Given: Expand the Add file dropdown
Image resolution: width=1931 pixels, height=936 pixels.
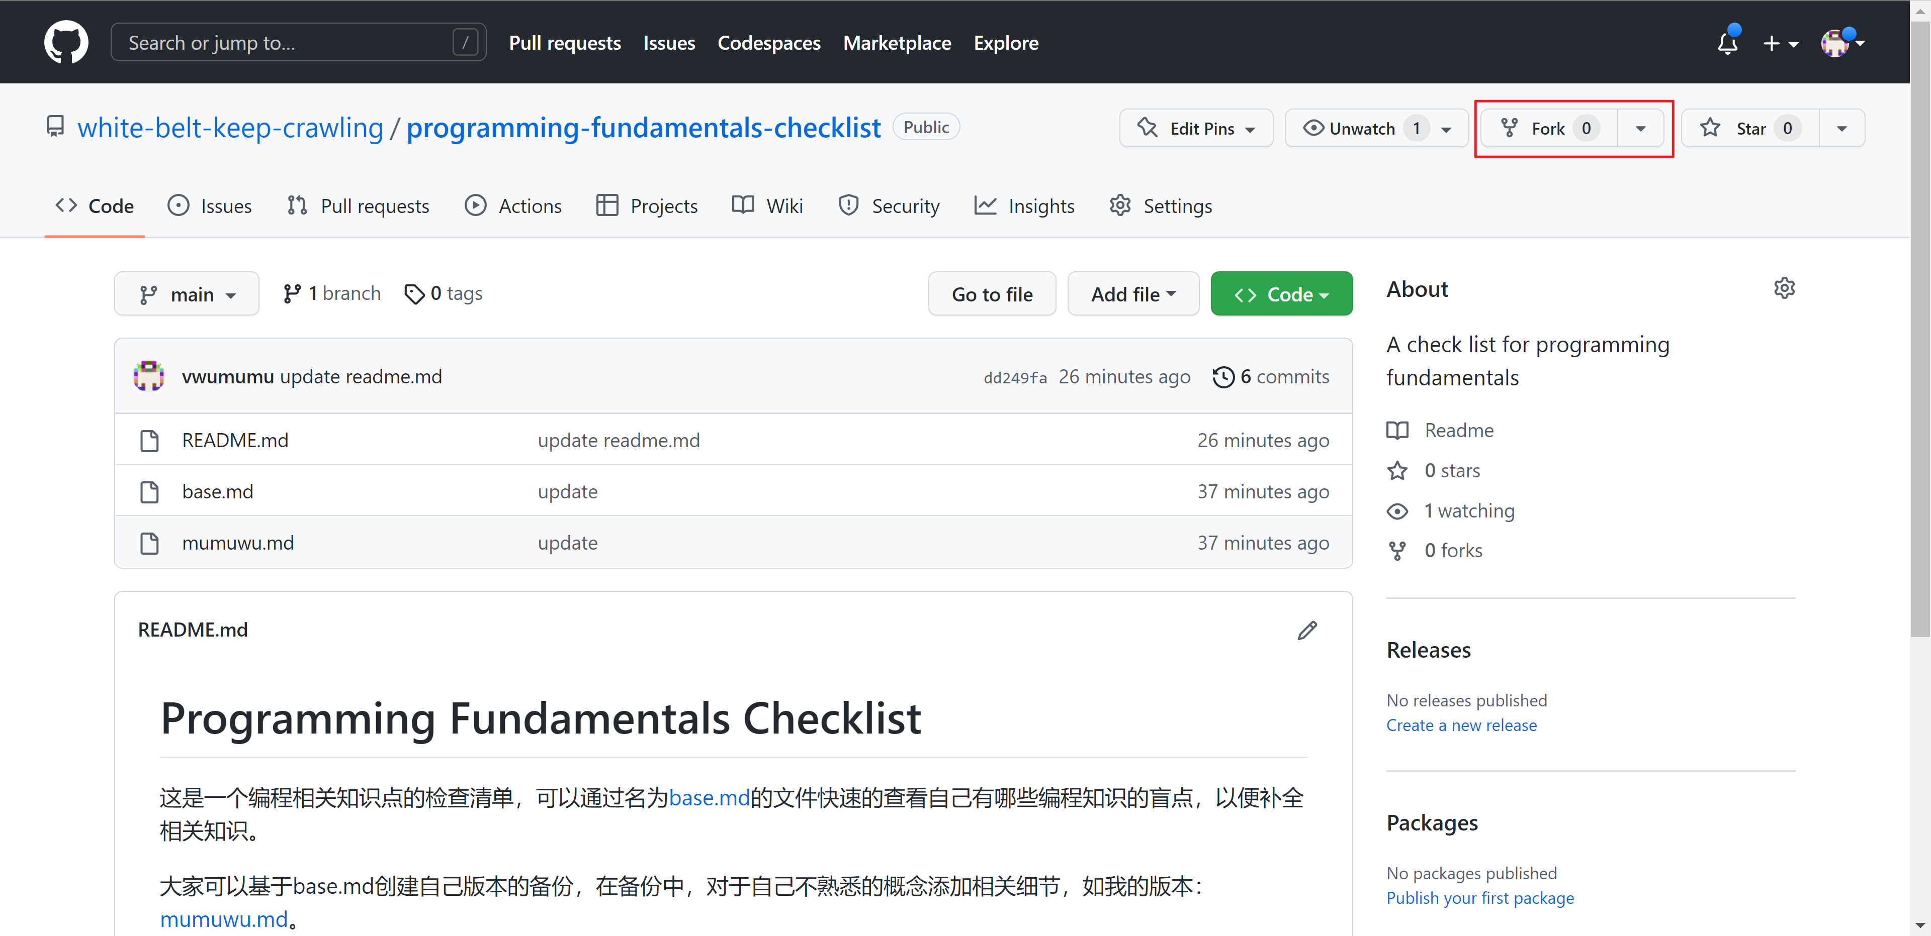Looking at the screenshot, I should pyautogui.click(x=1132, y=294).
